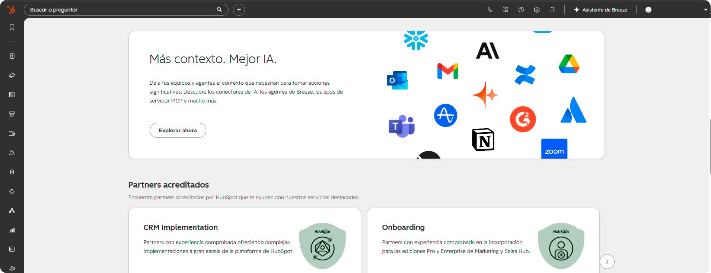This screenshot has height=273, width=711.
Task: Click the HubSpot sprocket logo
Action: [x=11, y=10]
